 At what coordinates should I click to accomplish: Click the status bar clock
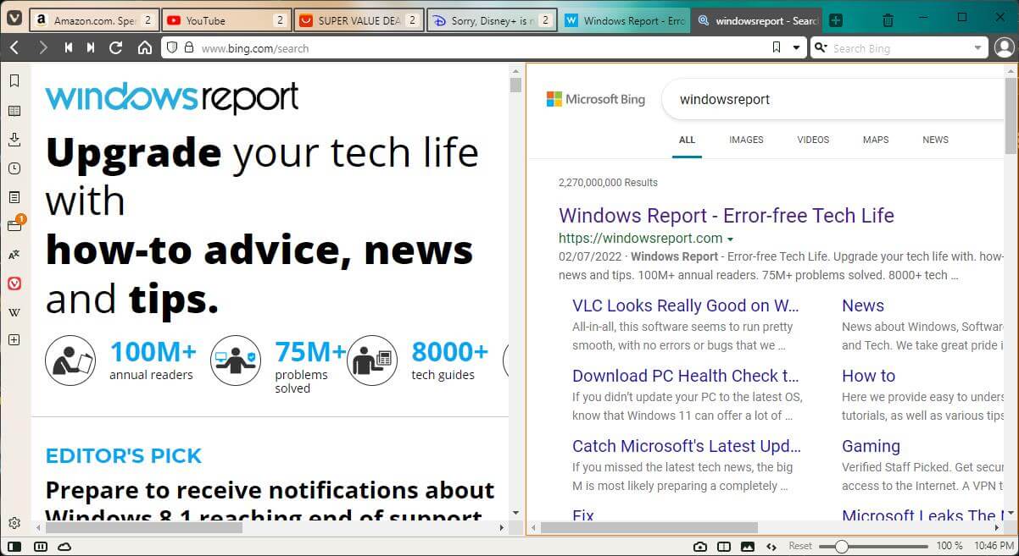pos(994,547)
